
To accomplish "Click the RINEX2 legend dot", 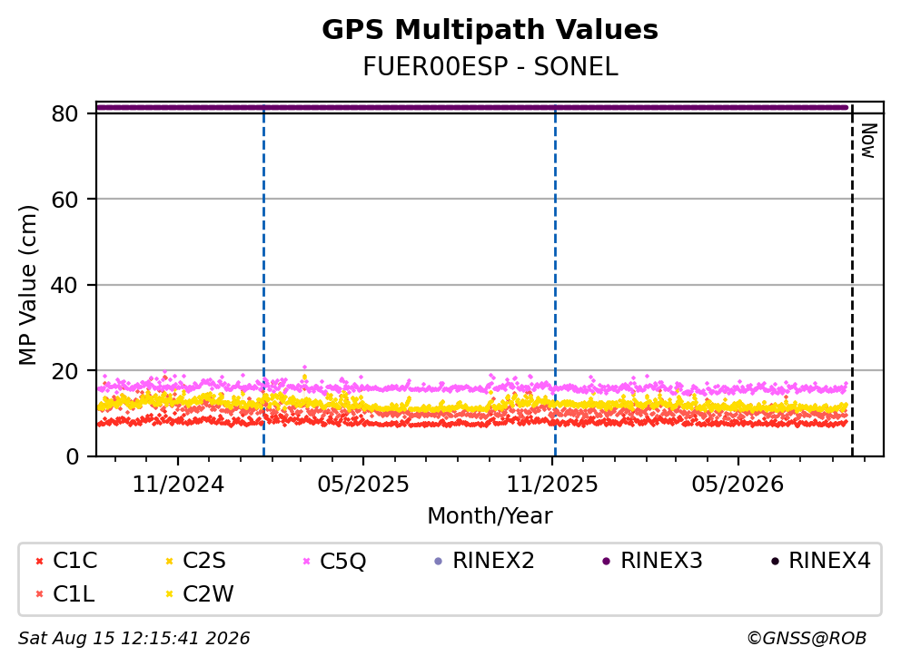I will coord(439,561).
